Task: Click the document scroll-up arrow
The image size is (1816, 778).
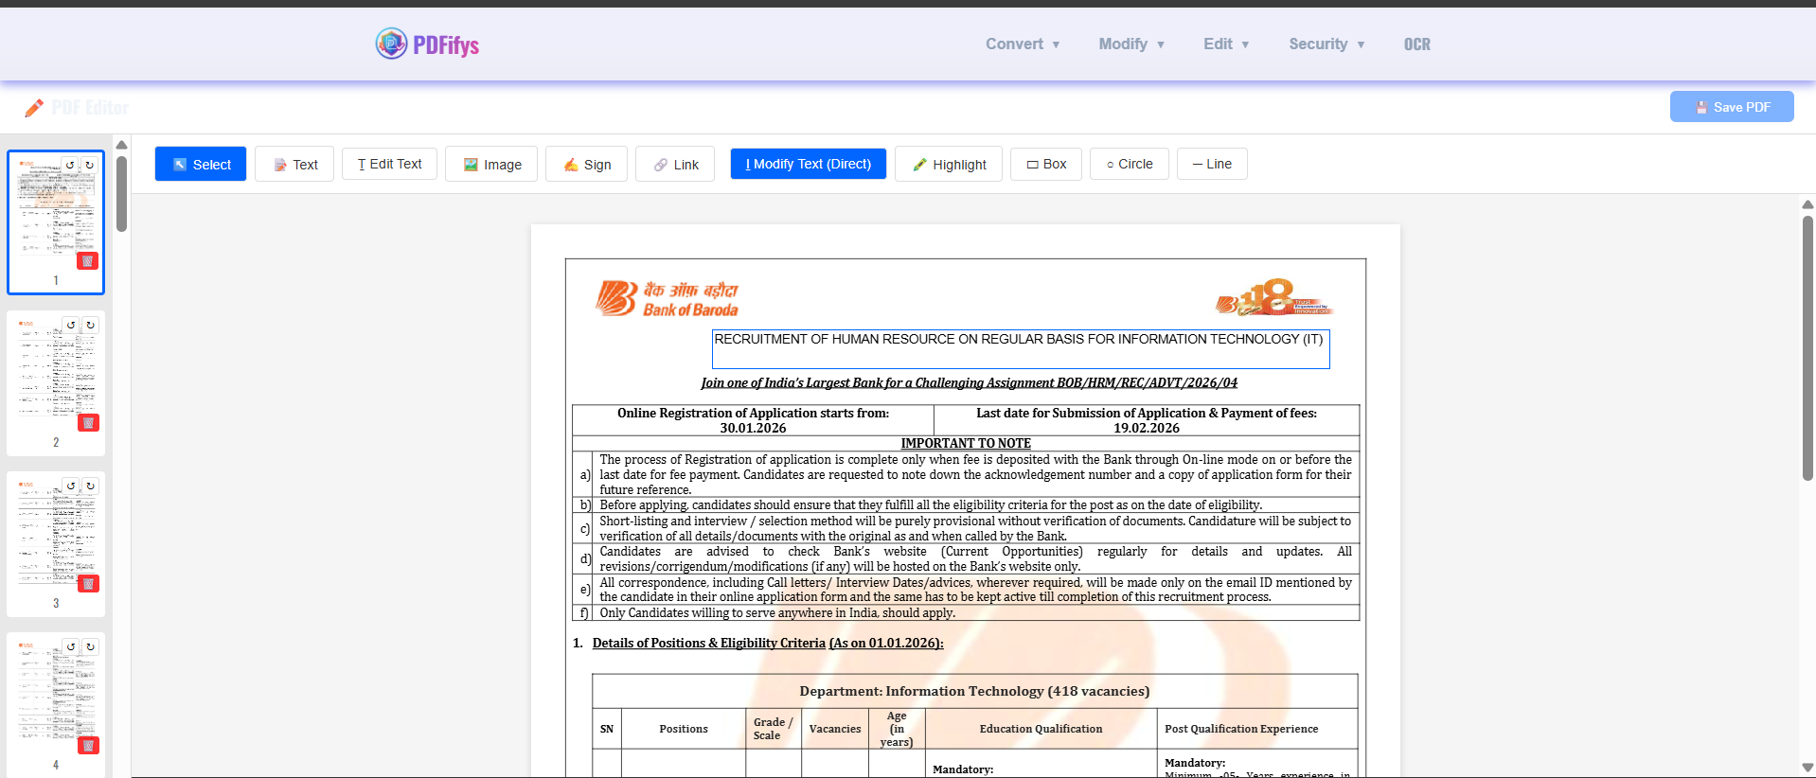Action: (1807, 204)
